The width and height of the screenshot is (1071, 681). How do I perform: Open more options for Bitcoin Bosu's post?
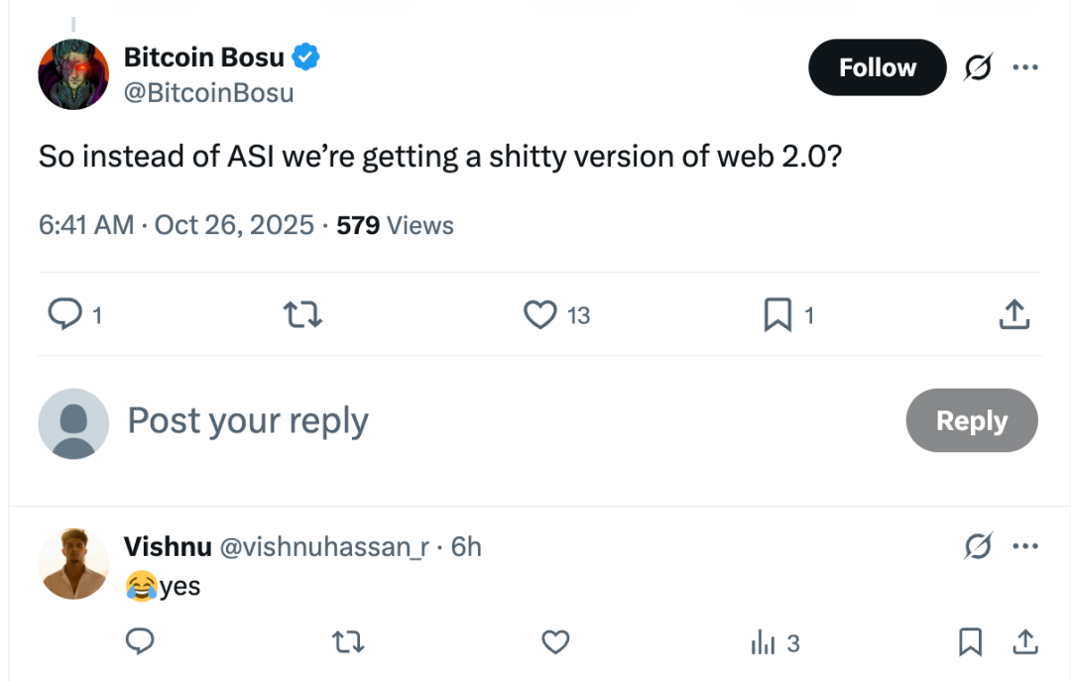pyautogui.click(x=1024, y=67)
